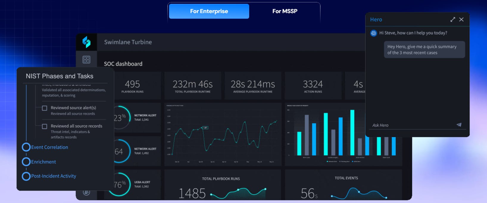Click the Hero assistant avatar icon
Viewport: 487px width, 203px height.
pyautogui.click(x=374, y=33)
